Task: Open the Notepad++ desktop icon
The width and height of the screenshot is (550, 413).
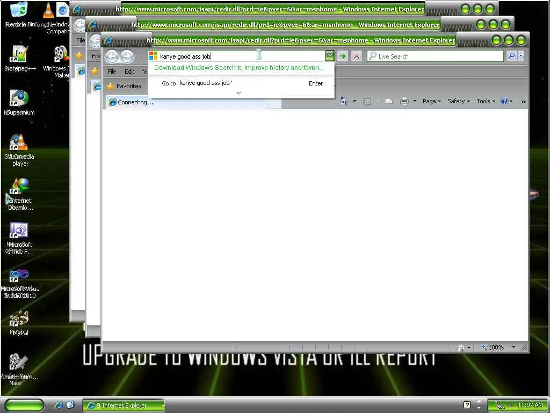Action: click(20, 58)
